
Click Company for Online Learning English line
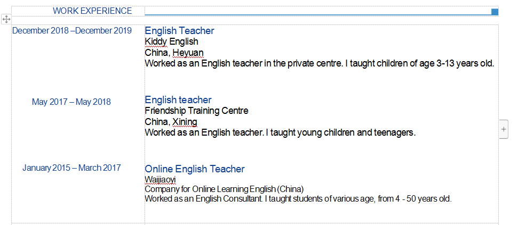pyautogui.click(x=224, y=189)
